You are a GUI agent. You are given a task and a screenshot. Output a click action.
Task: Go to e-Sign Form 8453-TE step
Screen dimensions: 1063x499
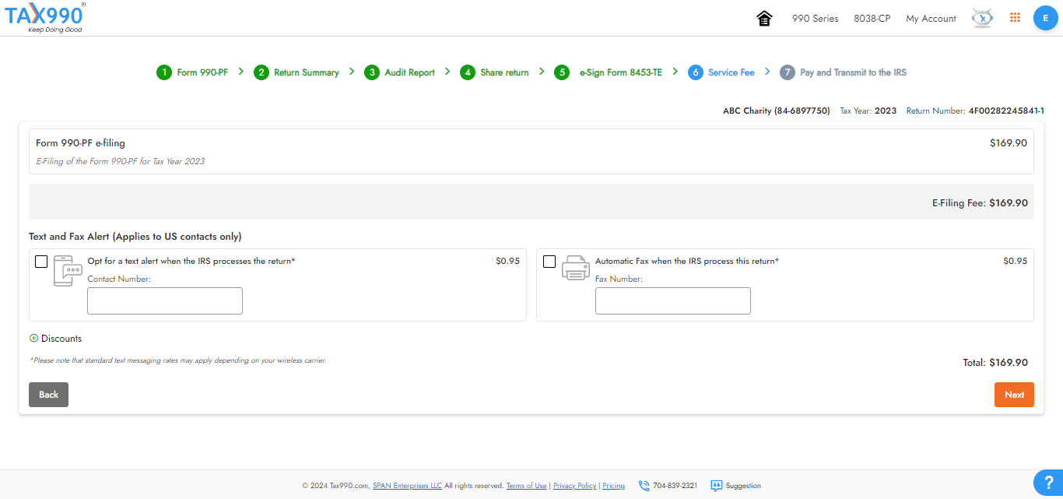pyautogui.click(x=621, y=72)
